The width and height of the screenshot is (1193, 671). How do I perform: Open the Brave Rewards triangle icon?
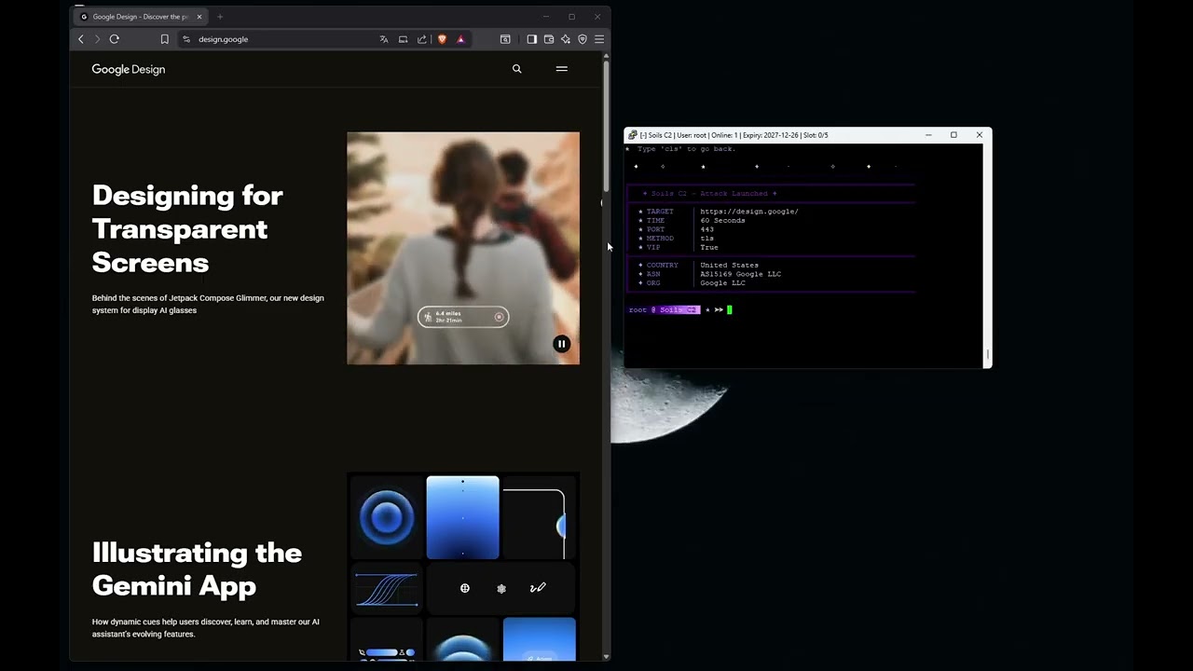click(x=460, y=39)
